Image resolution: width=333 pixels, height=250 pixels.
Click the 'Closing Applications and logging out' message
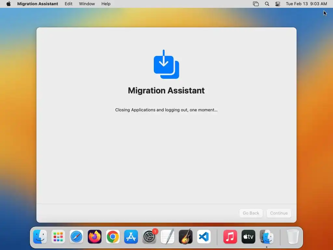point(166,110)
